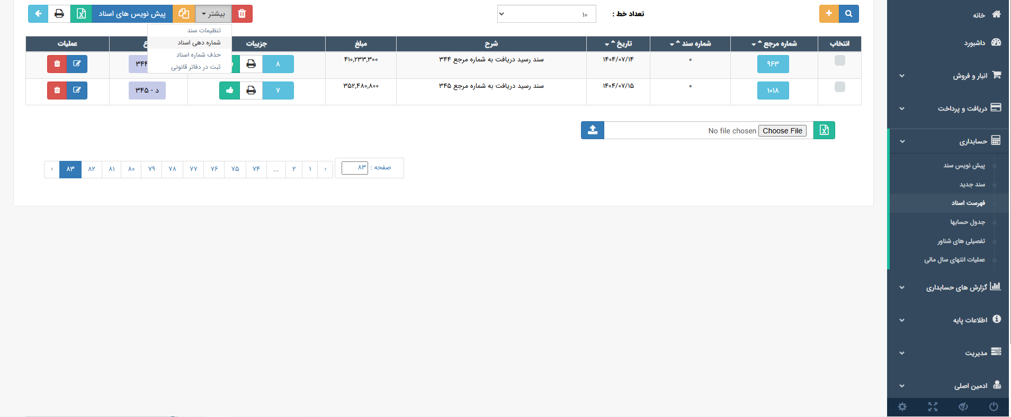Go to page ۸۲ in pagination
Image resolution: width=1011 pixels, height=417 pixels.
(92, 169)
